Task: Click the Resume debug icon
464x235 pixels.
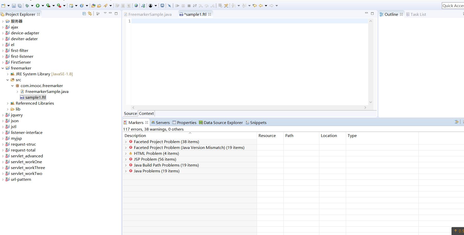Action: point(177,6)
